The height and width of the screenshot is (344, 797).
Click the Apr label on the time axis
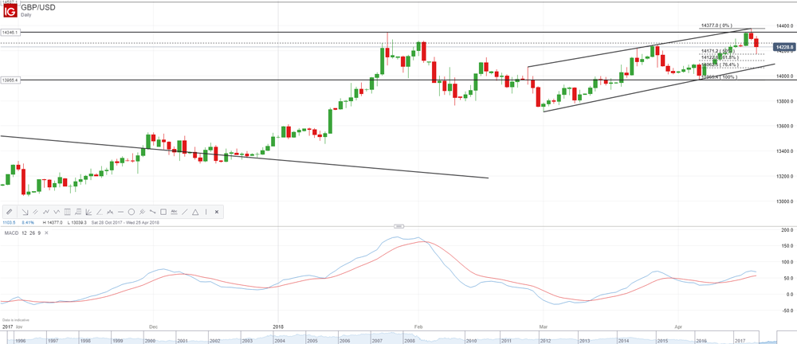(677, 325)
